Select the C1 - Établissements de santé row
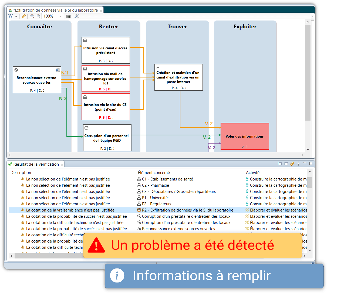 coord(158,179)
